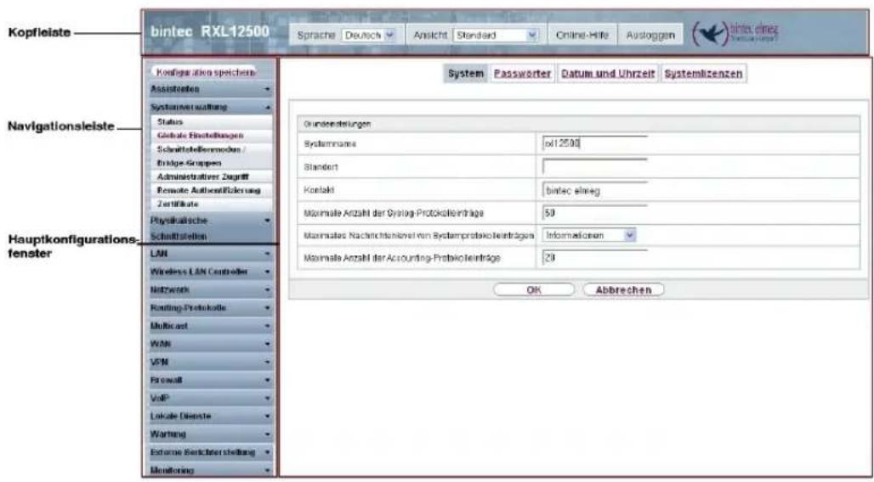The height and width of the screenshot is (482, 874).
Task: Expand the Firewall menu
Action: point(211,380)
